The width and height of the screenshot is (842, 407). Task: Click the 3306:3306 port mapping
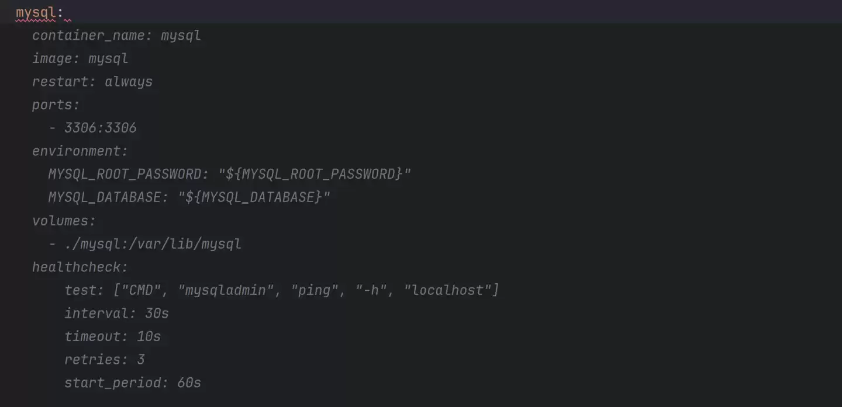click(x=100, y=128)
